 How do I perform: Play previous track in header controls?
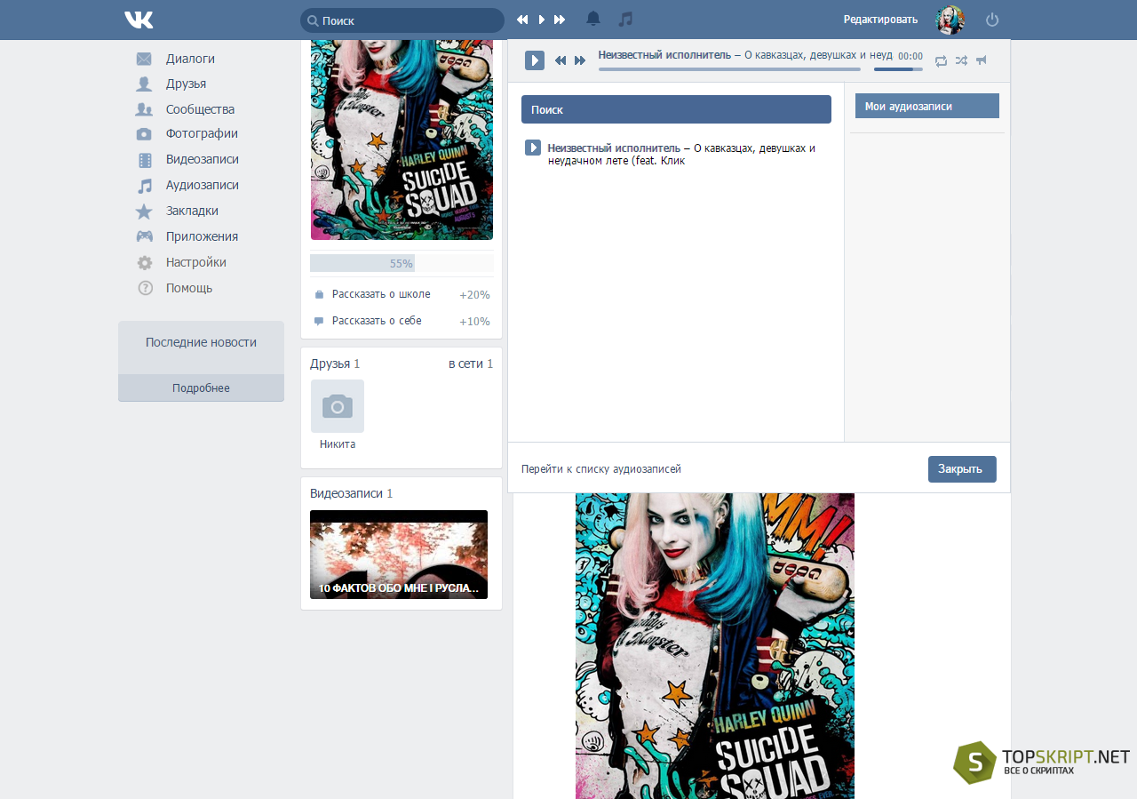[x=522, y=20]
